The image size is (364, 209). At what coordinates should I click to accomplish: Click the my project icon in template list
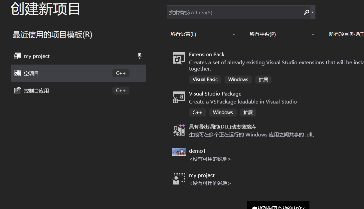(179, 179)
